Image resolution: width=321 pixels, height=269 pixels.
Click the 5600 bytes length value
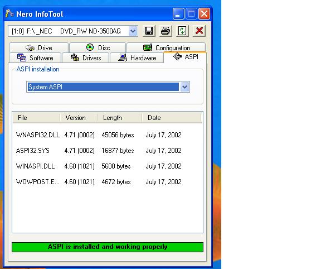(116, 166)
